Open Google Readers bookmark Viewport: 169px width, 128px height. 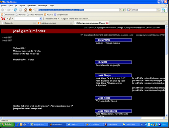61,14
